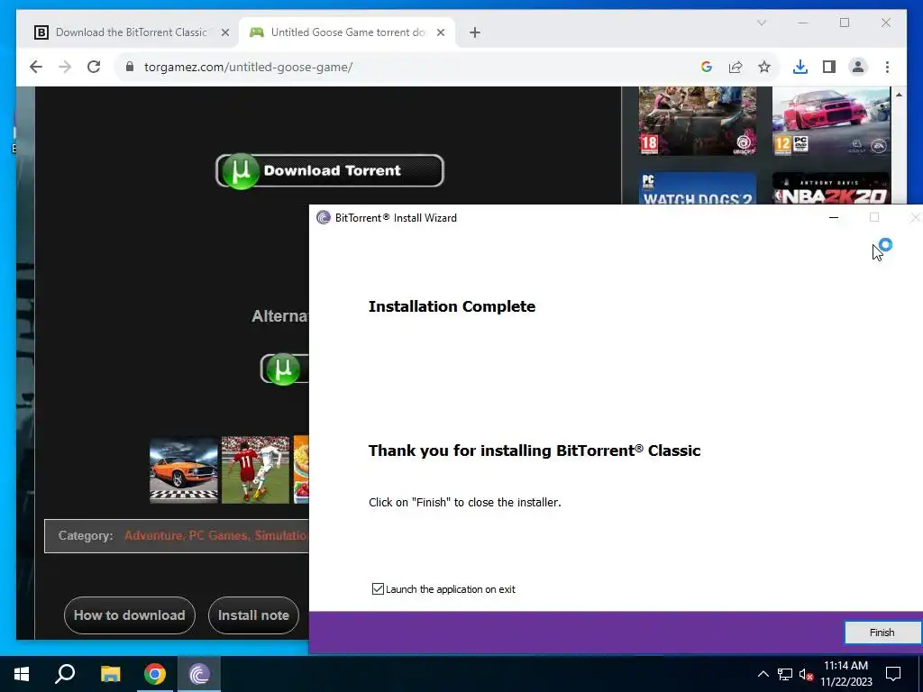Open Chrome downloads icon
Image resolution: width=923 pixels, height=692 pixels.
(x=800, y=67)
